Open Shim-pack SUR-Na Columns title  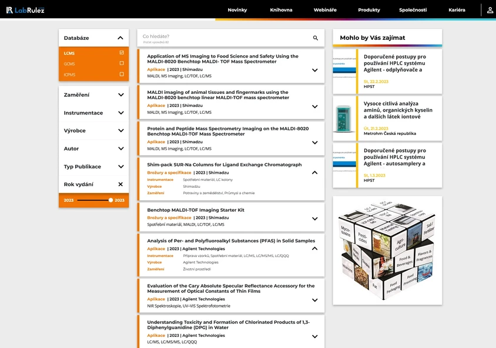[x=224, y=164]
